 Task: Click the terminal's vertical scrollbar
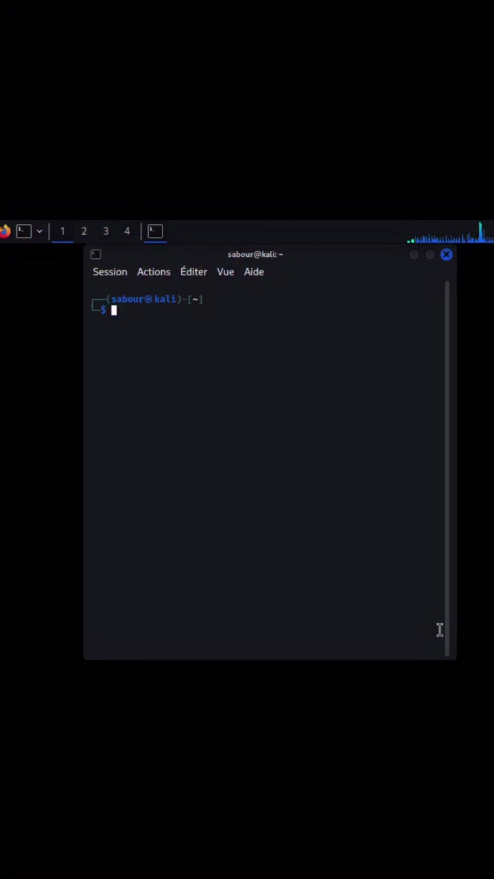448,468
